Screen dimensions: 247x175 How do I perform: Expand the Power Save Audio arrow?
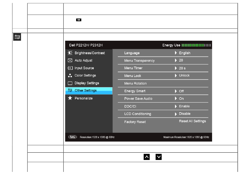(x=176, y=99)
